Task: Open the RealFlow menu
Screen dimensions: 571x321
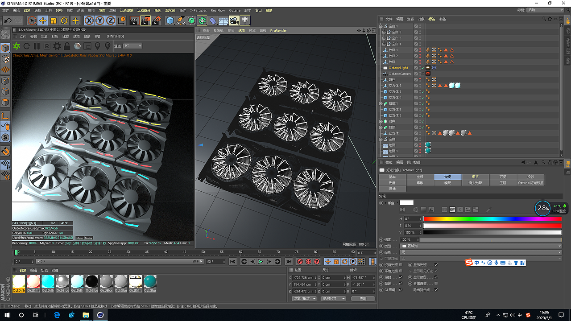Action: tap(218, 10)
